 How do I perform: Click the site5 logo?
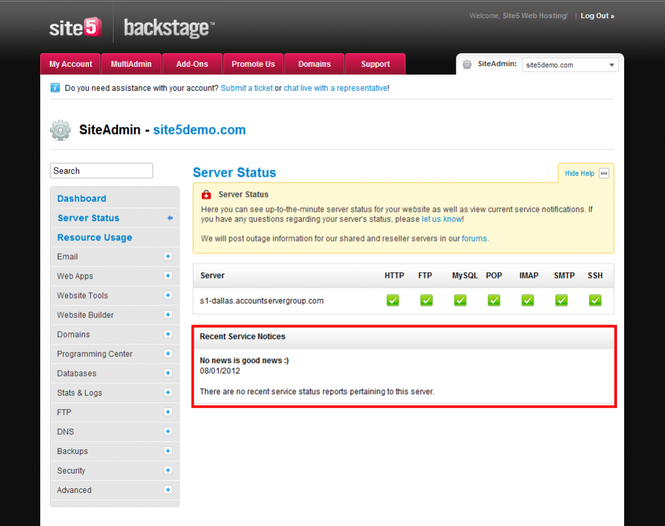[x=75, y=27]
